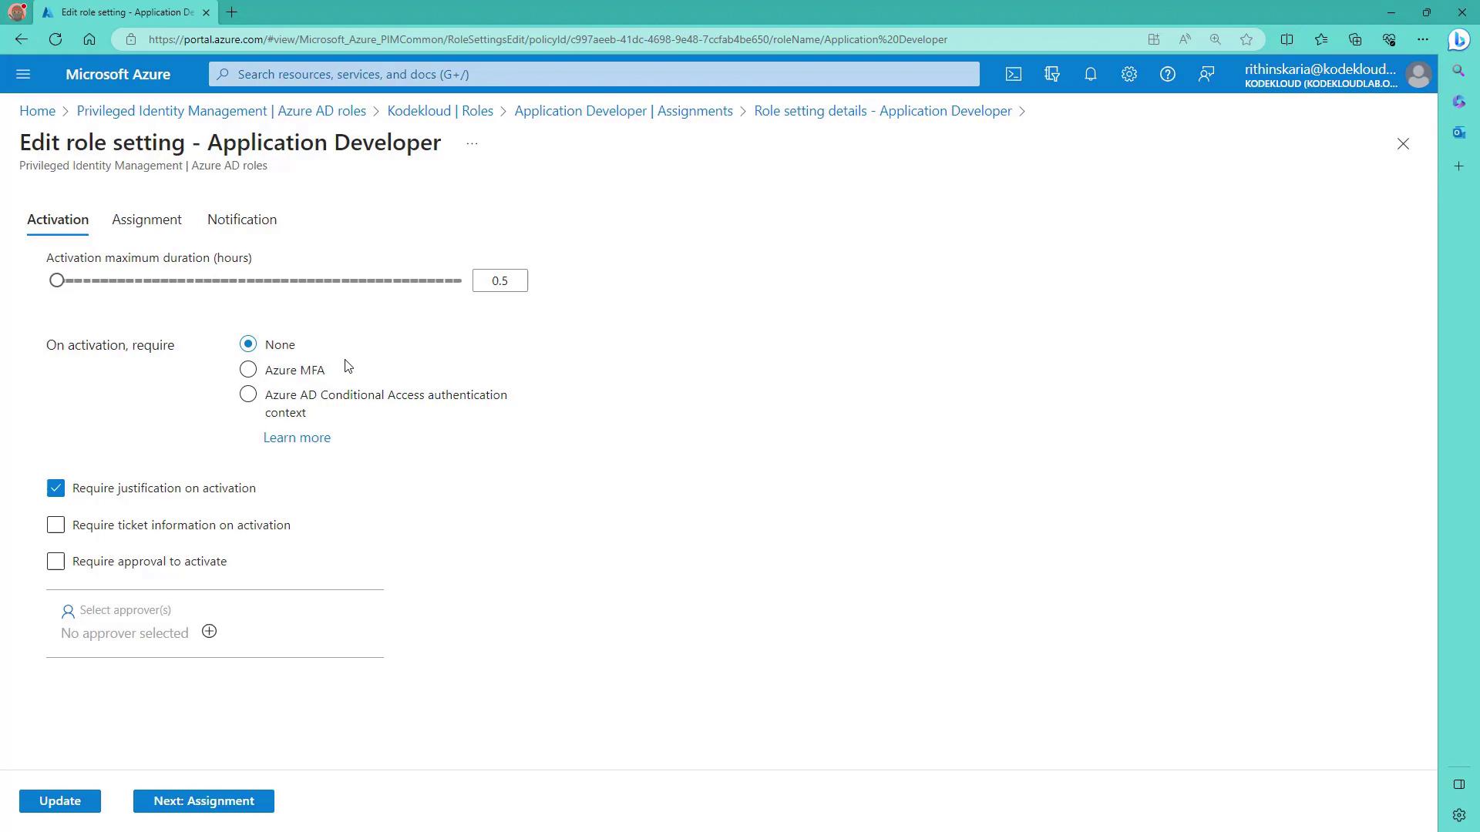Switch to the Assignment tab

click(146, 220)
